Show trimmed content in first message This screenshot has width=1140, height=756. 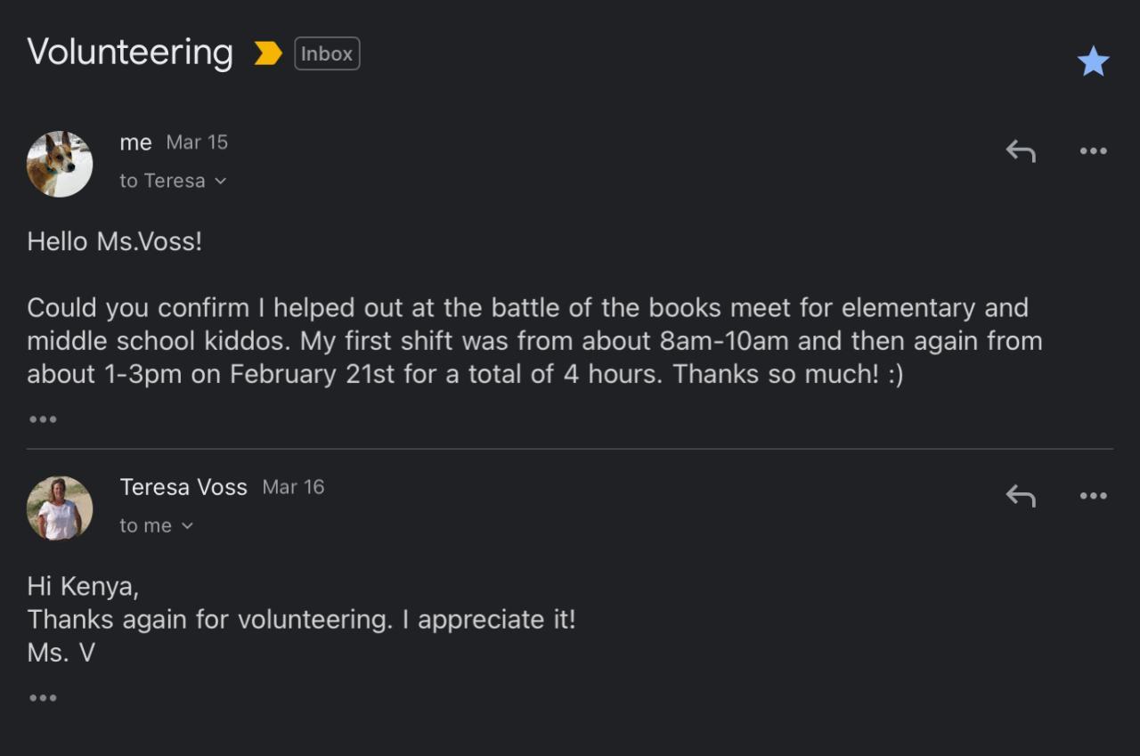click(43, 419)
